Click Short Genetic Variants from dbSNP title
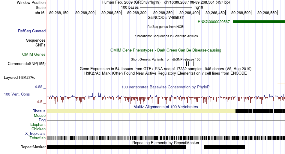The height and width of the screenshot is (154, 285). (x=166, y=59)
